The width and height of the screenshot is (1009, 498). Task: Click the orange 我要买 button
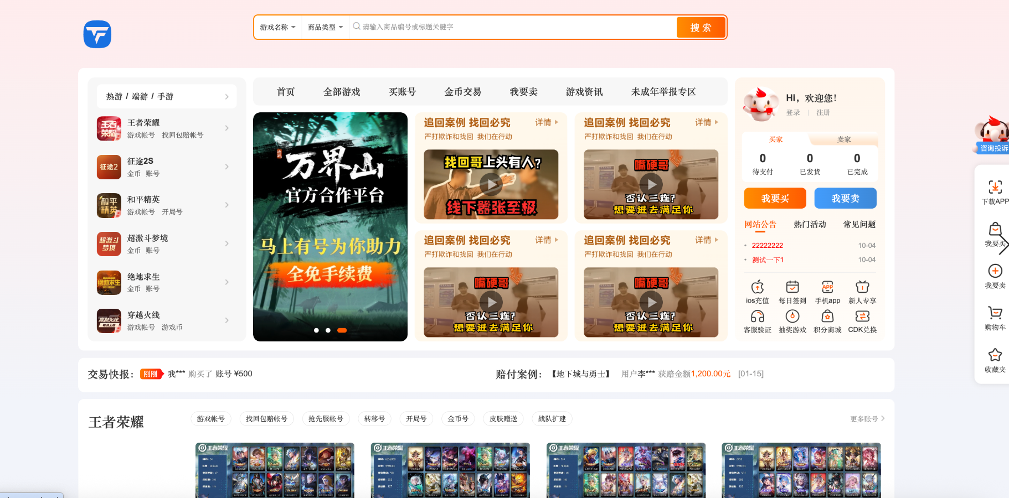[775, 198]
